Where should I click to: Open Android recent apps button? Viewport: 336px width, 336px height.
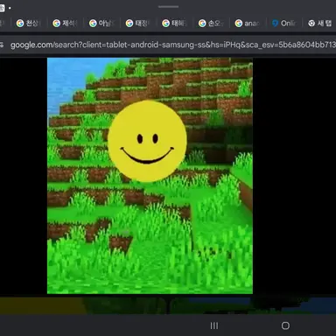[214, 325]
